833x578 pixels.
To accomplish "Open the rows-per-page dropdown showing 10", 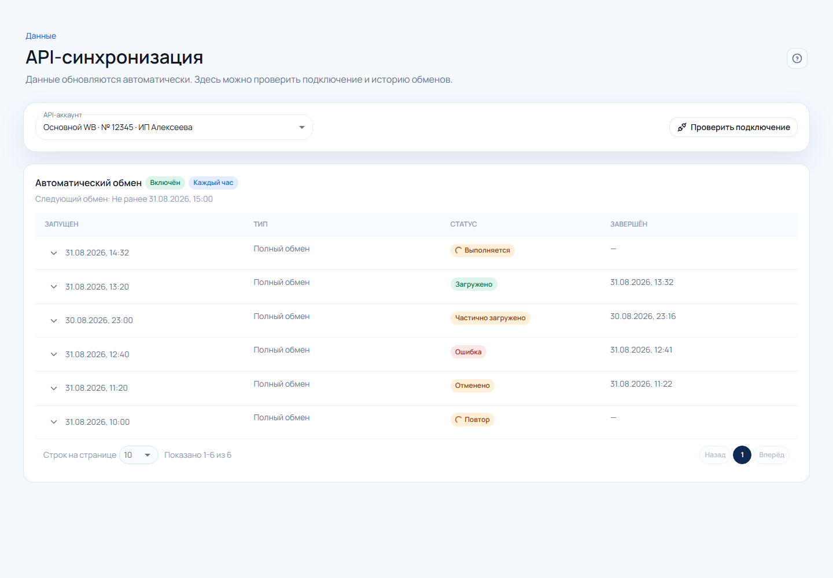I will (x=139, y=455).
